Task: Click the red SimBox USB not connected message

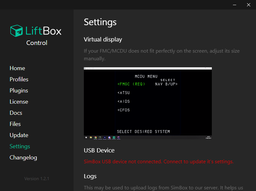Action: coord(159,162)
